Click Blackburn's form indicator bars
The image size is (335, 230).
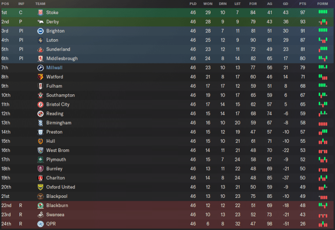[x=323, y=205]
